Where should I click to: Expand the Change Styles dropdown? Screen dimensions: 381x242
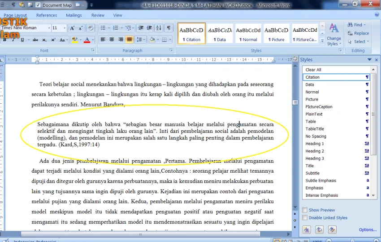[334, 35]
